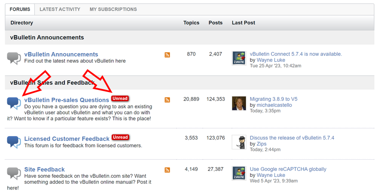Click post count 124,353
Image resolution: width=378 pixels, height=194 pixels.
216,99
